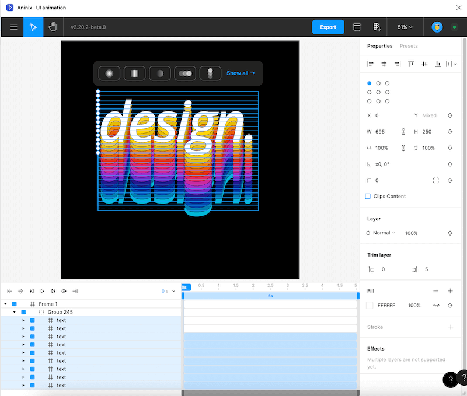The width and height of the screenshot is (467, 396).
Task: Open the help question mark button
Action: pos(450,380)
